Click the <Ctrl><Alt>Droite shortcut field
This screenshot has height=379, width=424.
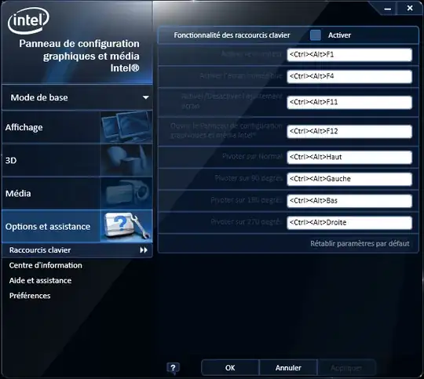click(349, 223)
